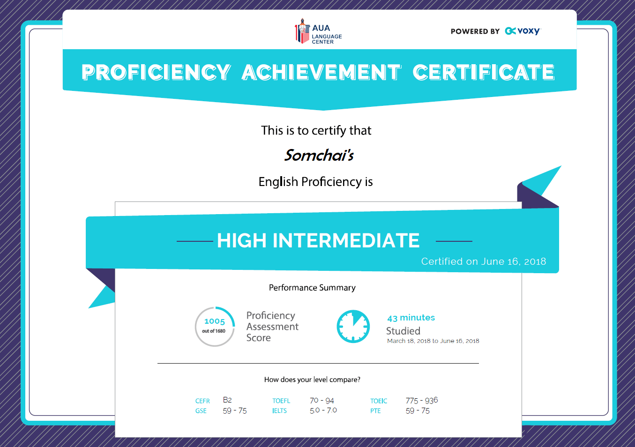Image resolution: width=635 pixels, height=447 pixels.
Task: Click the TOEIC value '775 - 936'
Action: point(422,401)
